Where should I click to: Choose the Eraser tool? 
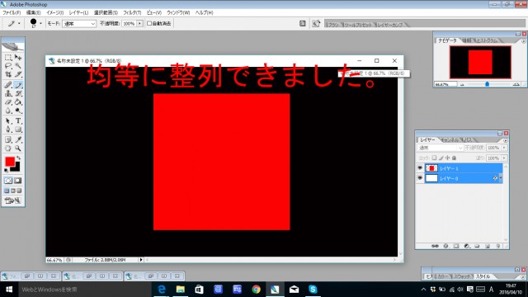8,102
